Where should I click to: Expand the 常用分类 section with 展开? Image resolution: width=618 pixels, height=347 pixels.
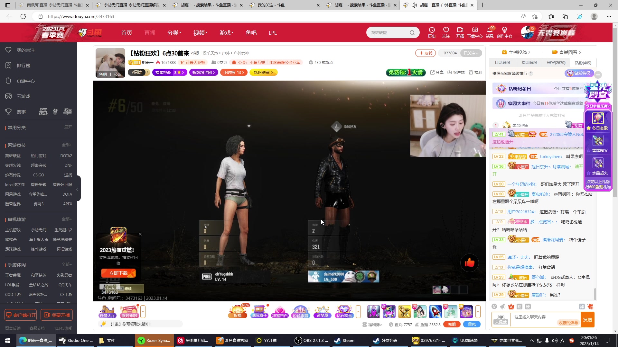point(68,127)
